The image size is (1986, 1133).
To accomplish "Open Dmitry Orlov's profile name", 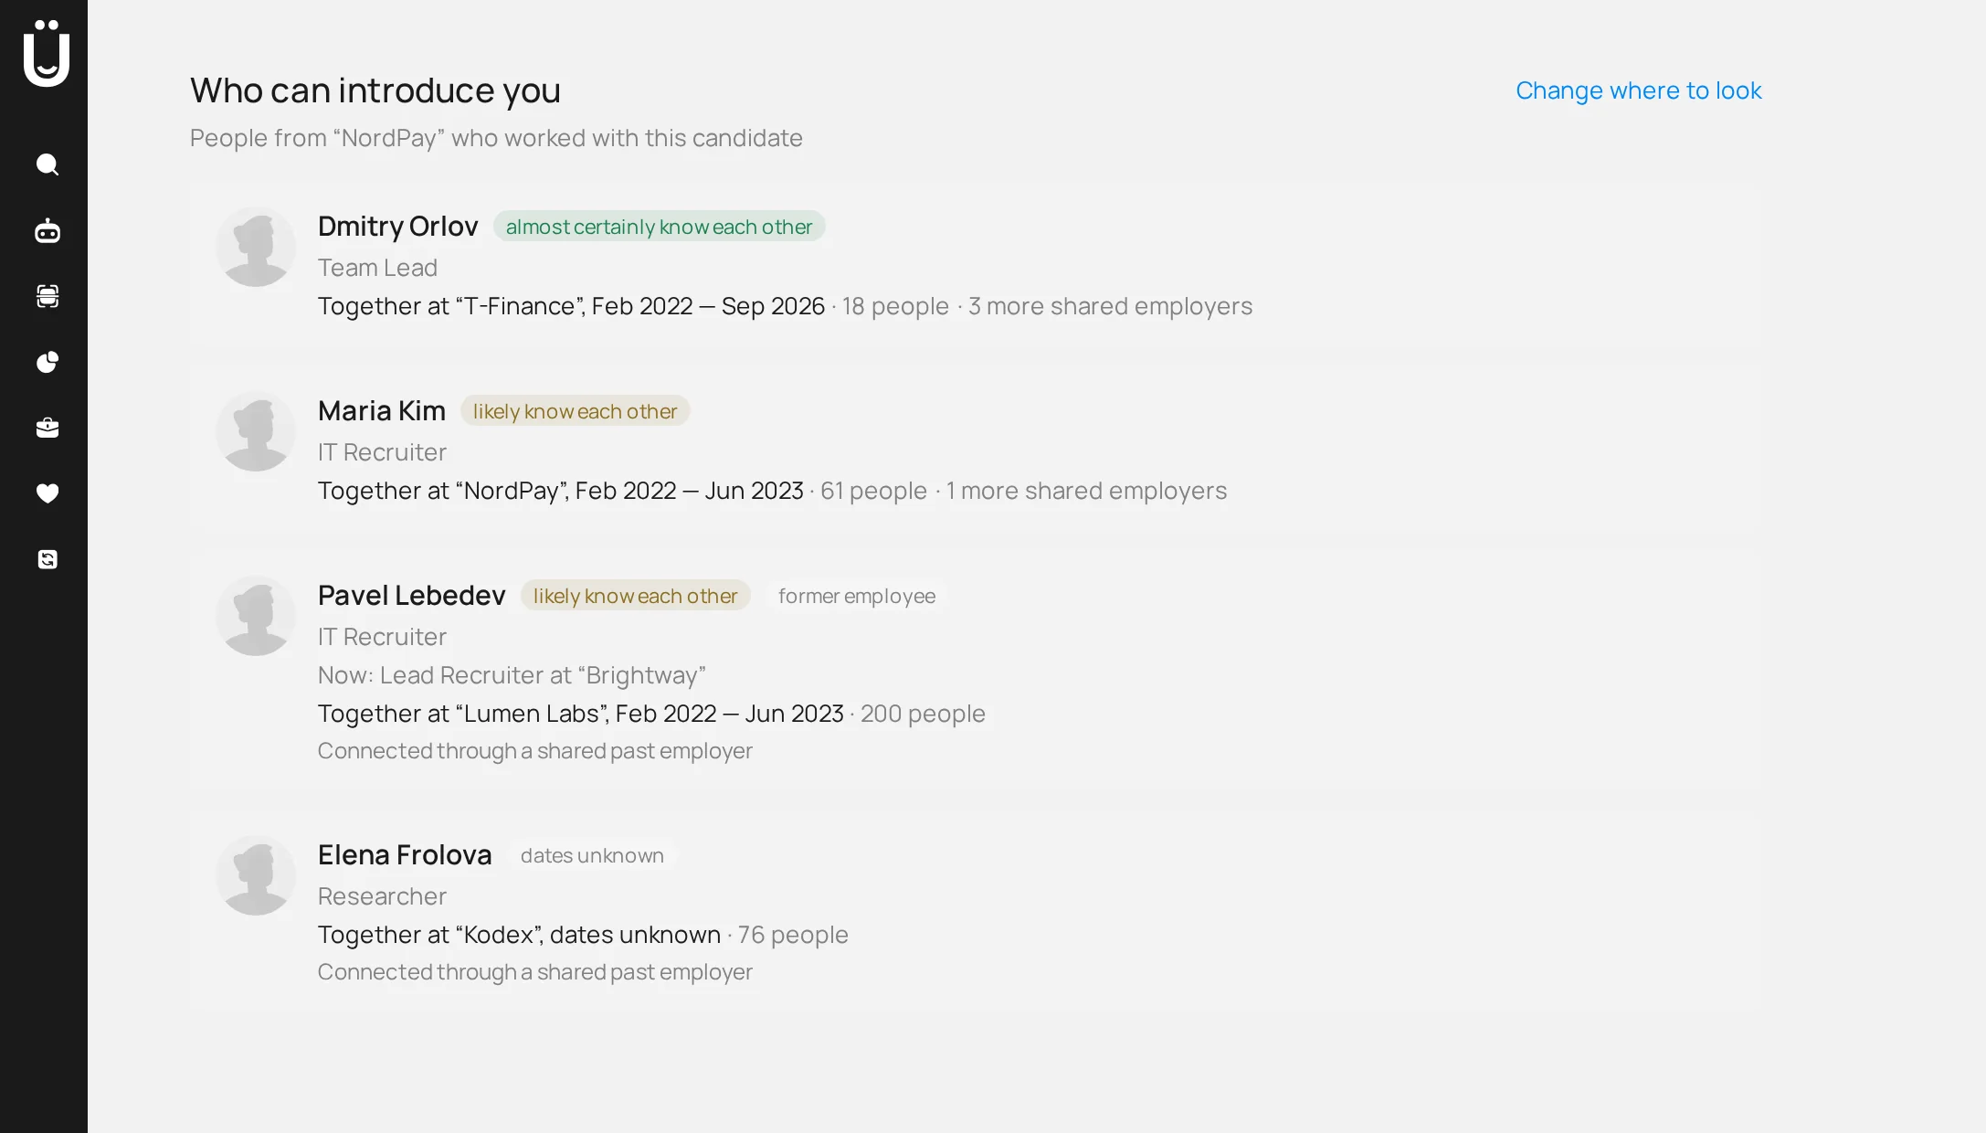I will tap(397, 226).
